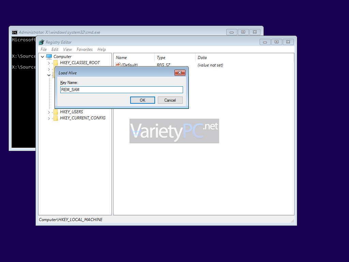This screenshot has width=349, height=262.
Task: Click the status bar path Computer\HKEY_LOCAL_MACHINE
Action: tap(71, 220)
